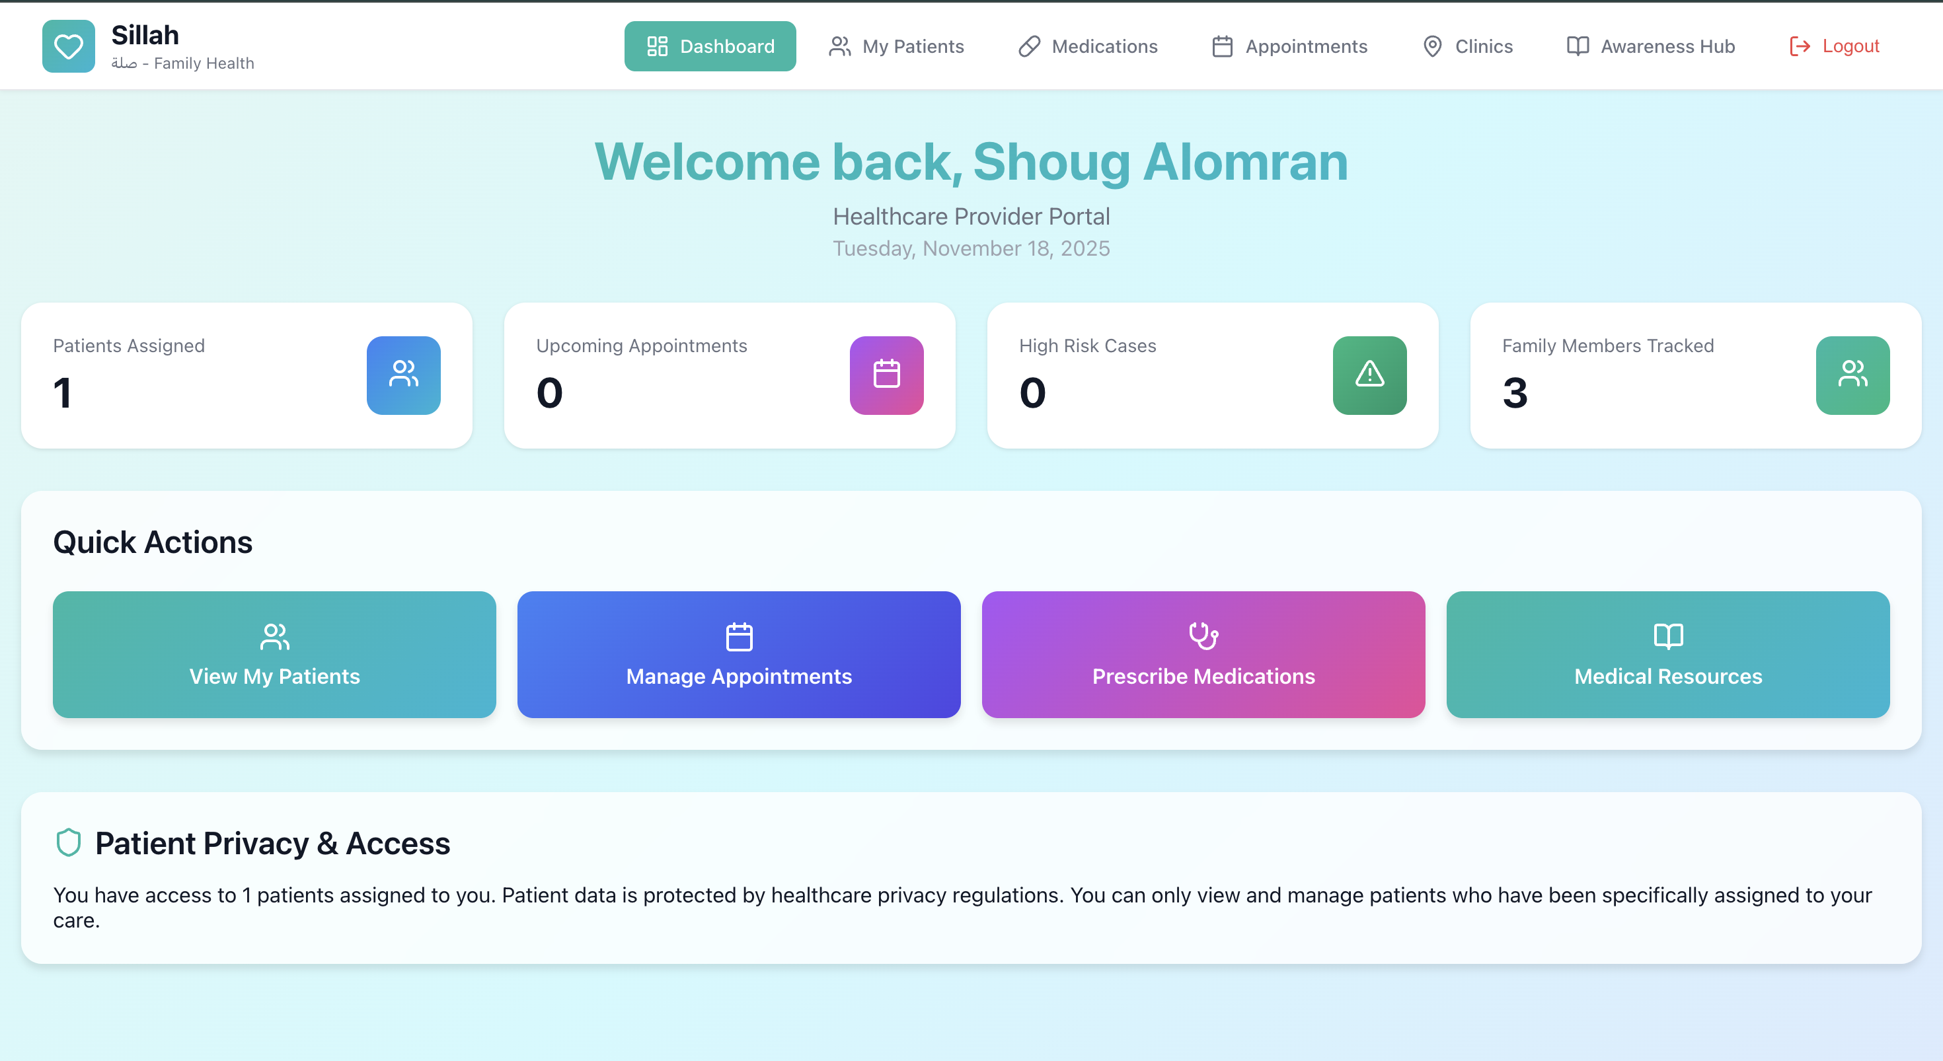Click the Appointments calendar icon
This screenshot has width=1943, height=1061.
click(1223, 46)
